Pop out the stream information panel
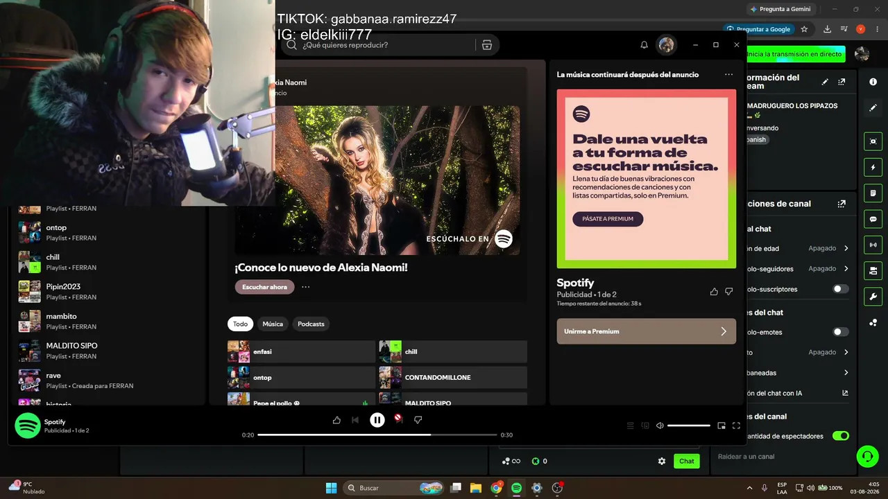This screenshot has width=888, height=499. [842, 82]
